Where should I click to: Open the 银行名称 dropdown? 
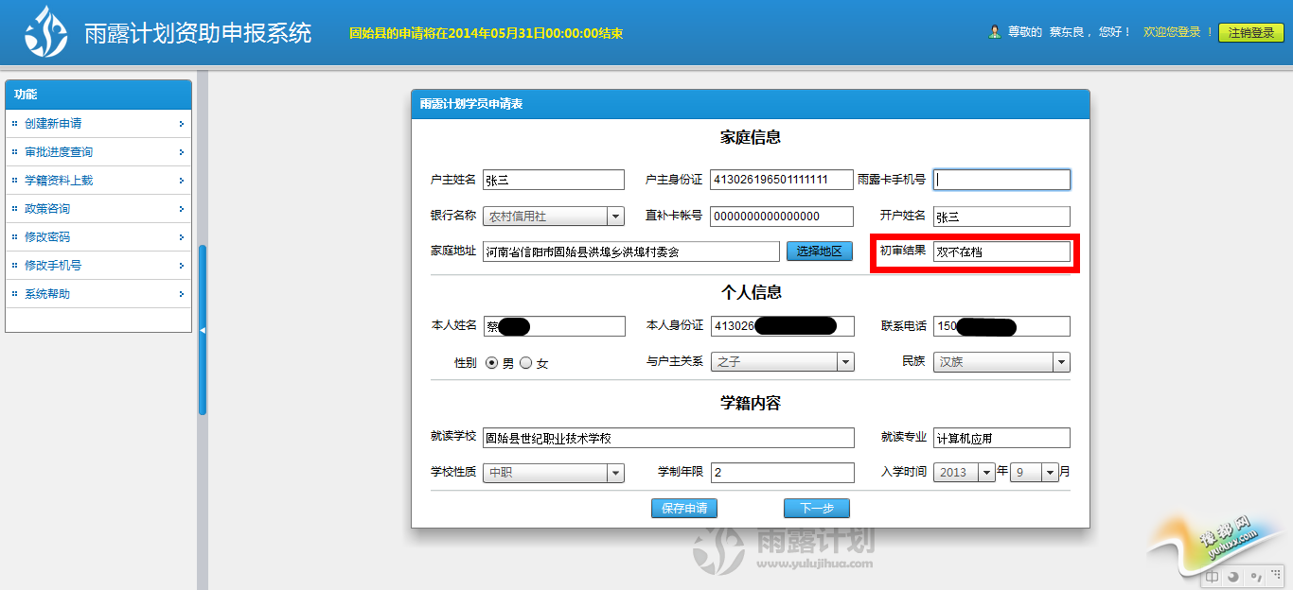[615, 217]
